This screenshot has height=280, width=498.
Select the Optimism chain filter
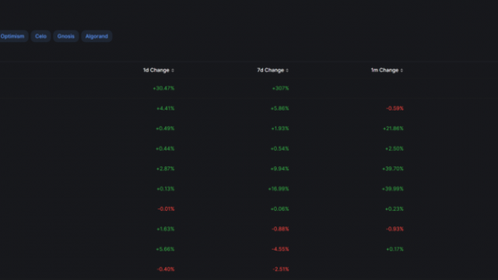click(12, 37)
